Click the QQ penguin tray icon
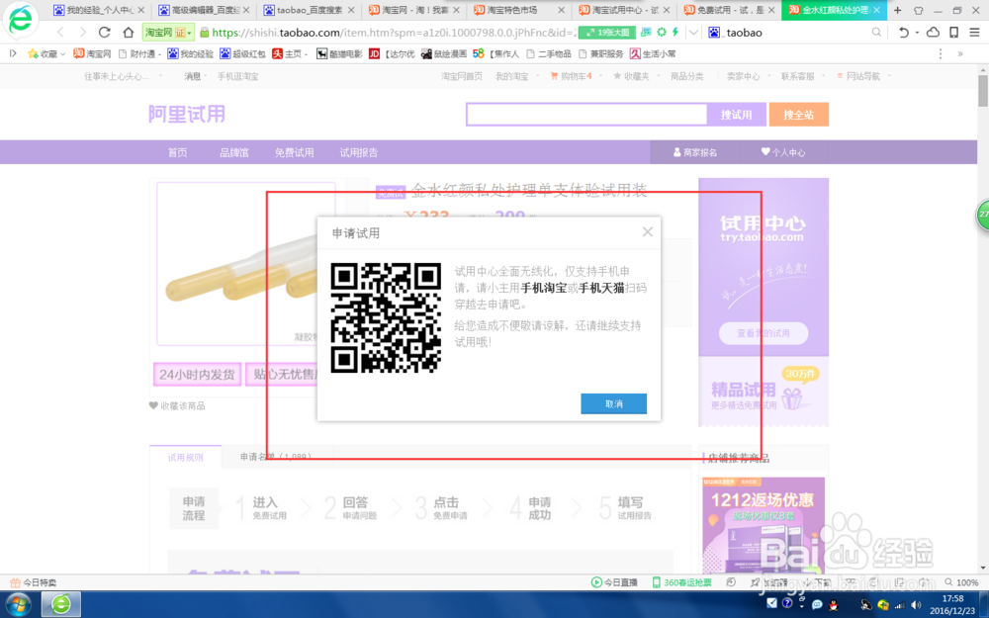This screenshot has height=618, width=989. pyautogui.click(x=833, y=605)
